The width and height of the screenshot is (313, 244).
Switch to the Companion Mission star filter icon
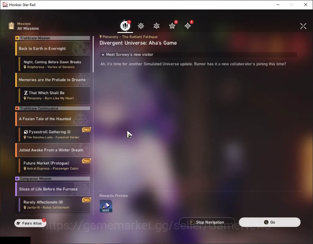coord(172,26)
